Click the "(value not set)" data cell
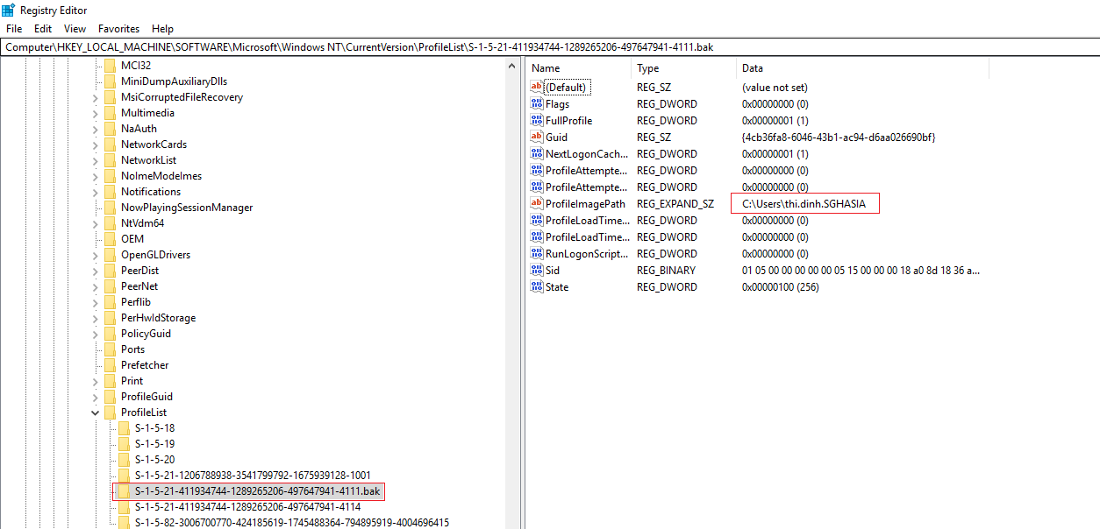 [x=775, y=88]
